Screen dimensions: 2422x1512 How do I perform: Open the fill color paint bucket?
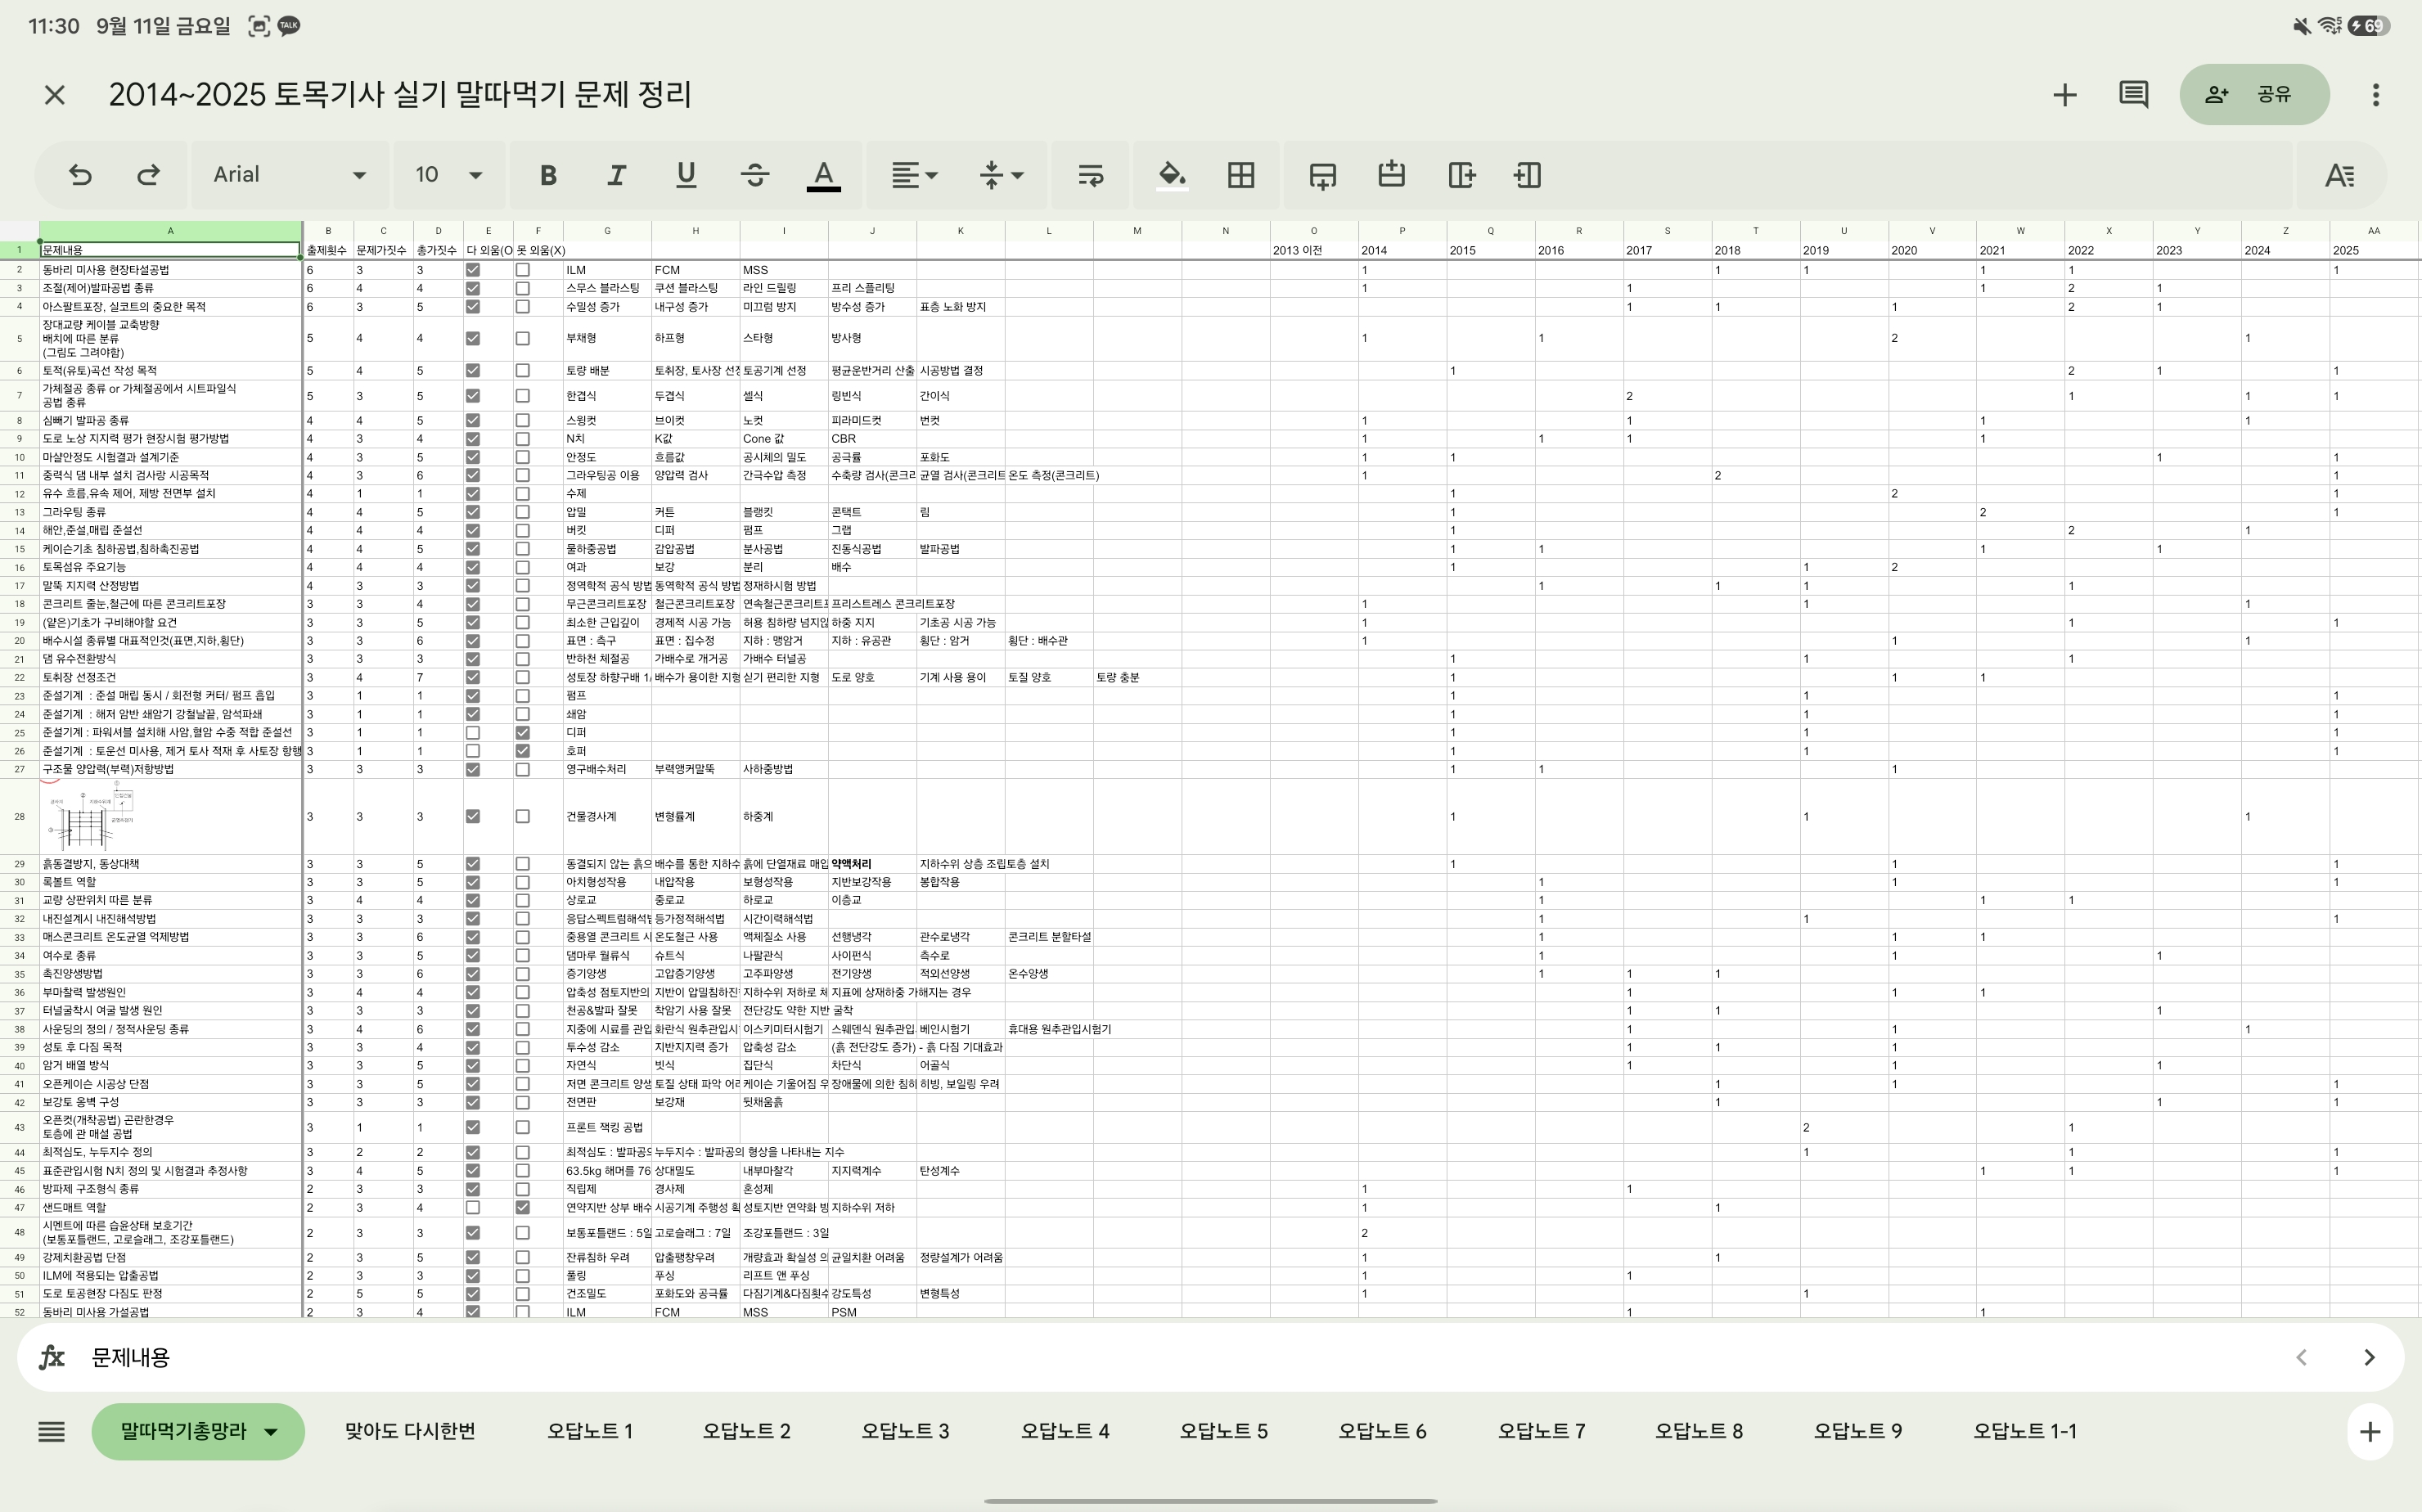tap(1172, 175)
